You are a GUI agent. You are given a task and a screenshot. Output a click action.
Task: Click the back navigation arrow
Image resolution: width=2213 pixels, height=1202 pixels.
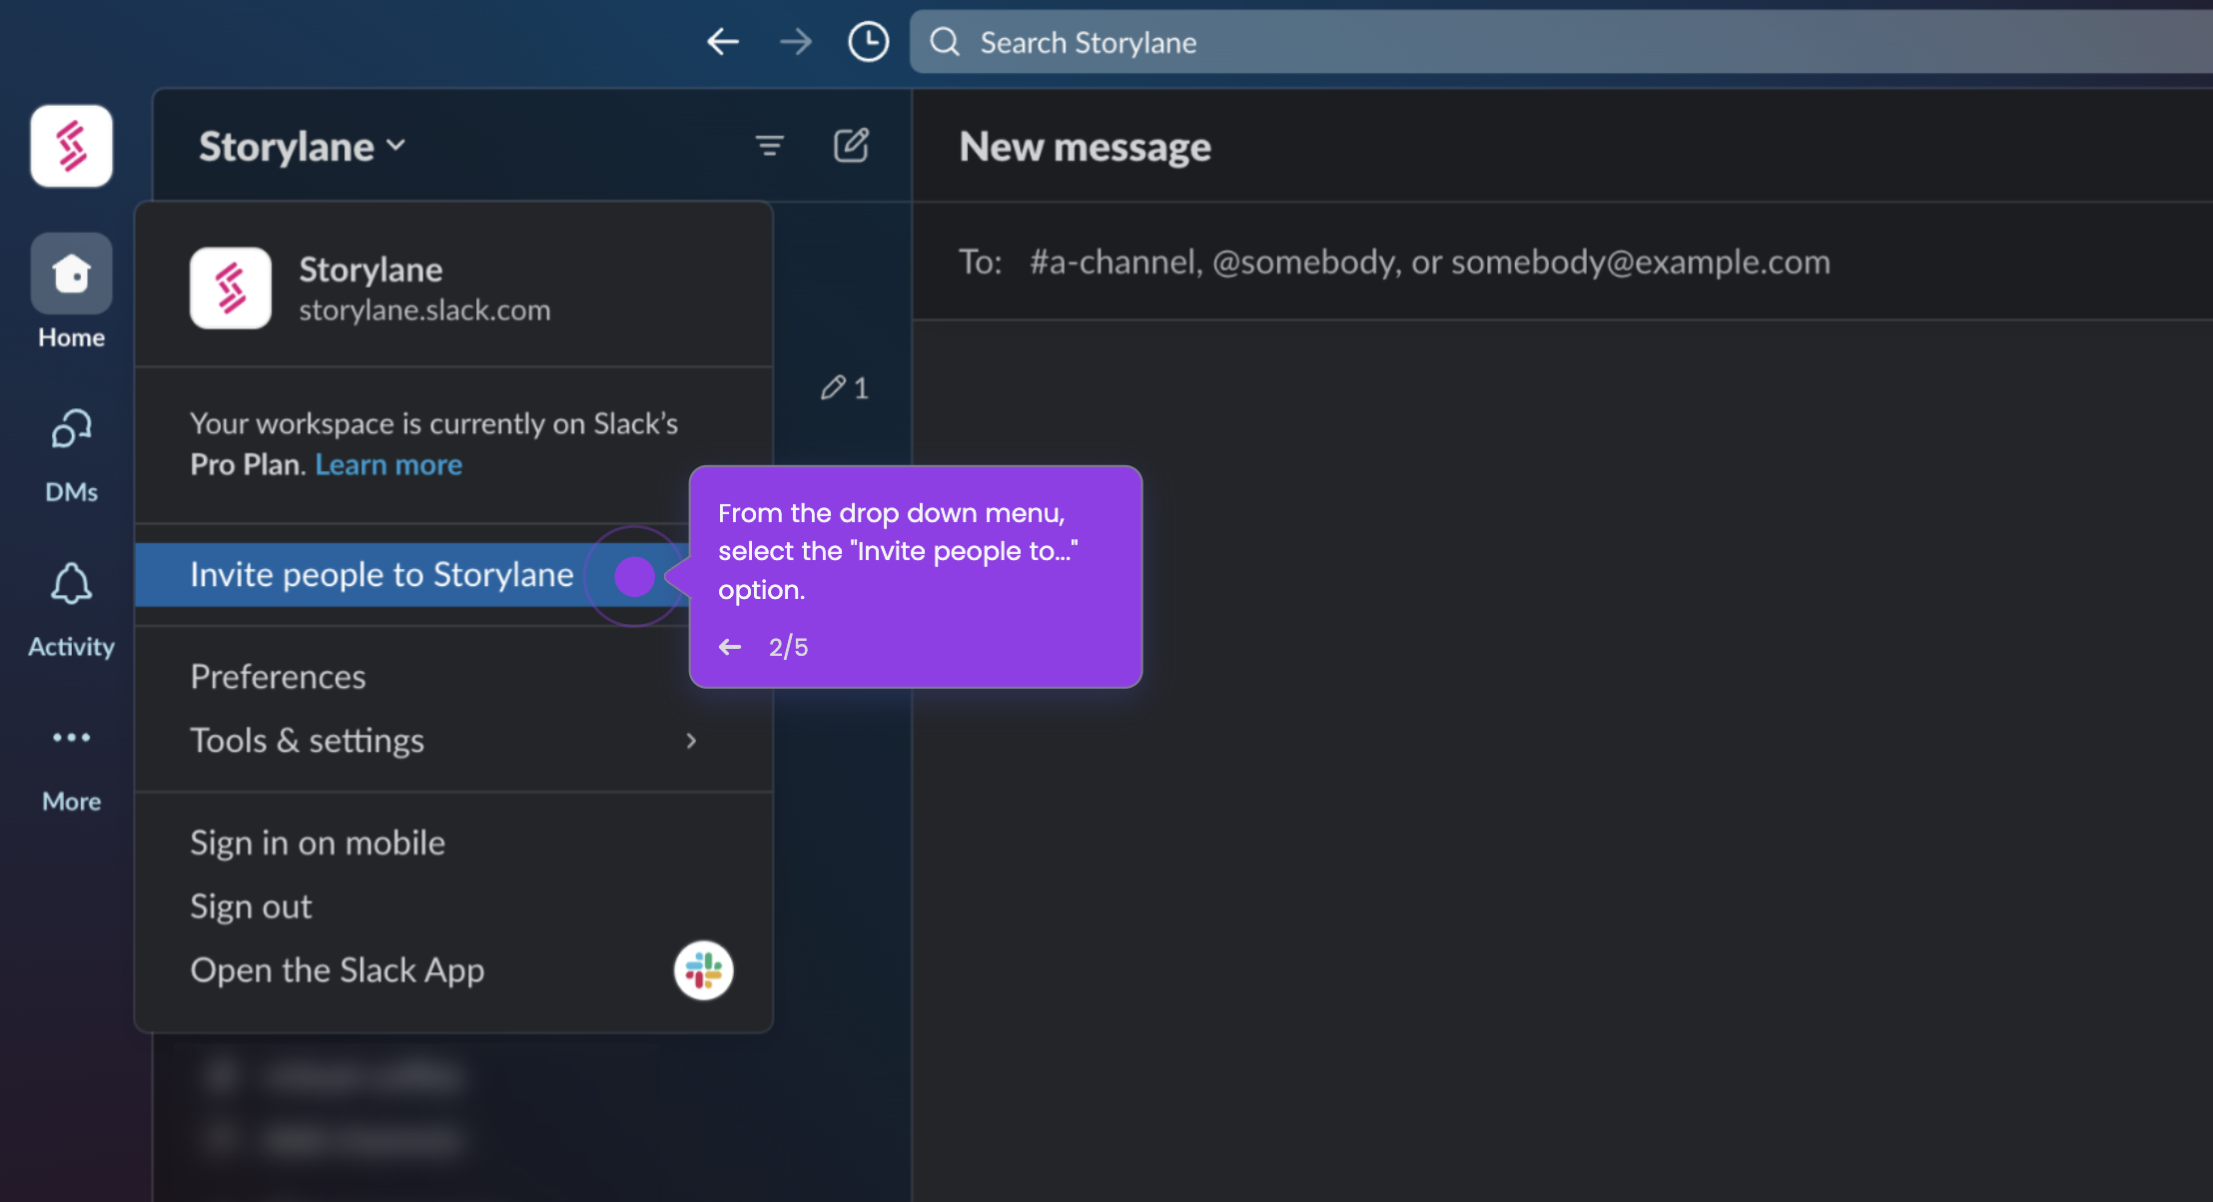pos(722,42)
